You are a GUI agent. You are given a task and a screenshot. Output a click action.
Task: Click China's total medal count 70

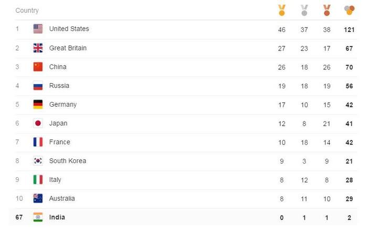pyautogui.click(x=349, y=67)
